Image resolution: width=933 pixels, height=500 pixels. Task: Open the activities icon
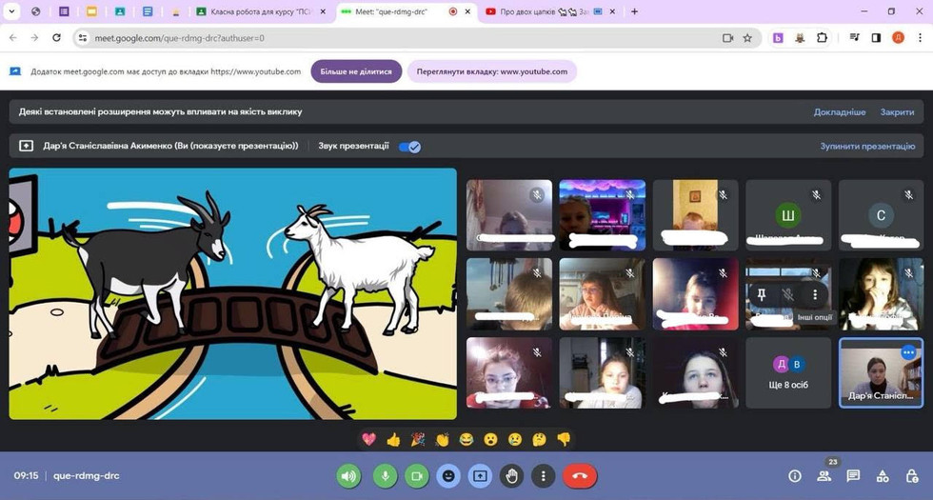coord(883,475)
